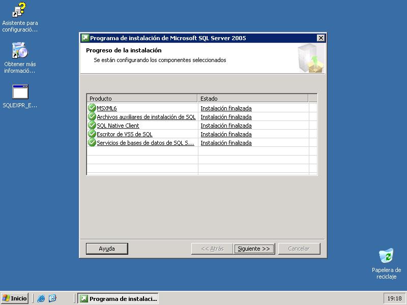Image resolution: width=407 pixels, height=305 pixels.
Task: Click the green check icon beside MSXML6
Action: 92,108
